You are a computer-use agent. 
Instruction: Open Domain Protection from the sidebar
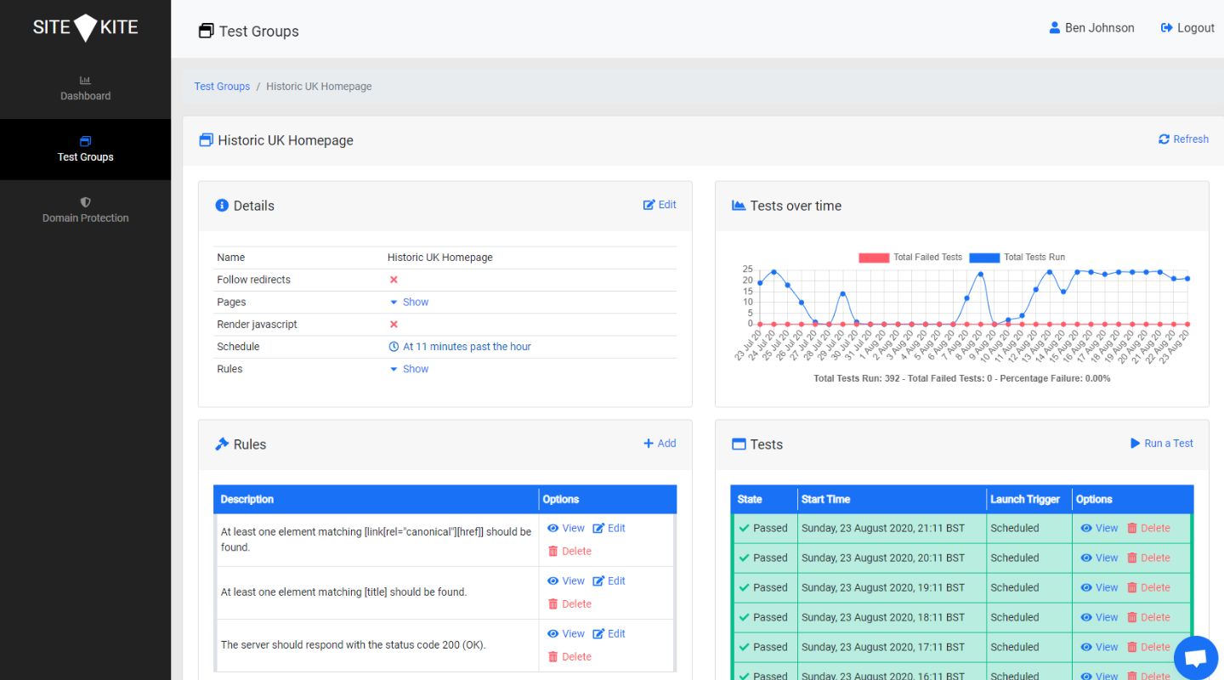[x=85, y=210]
